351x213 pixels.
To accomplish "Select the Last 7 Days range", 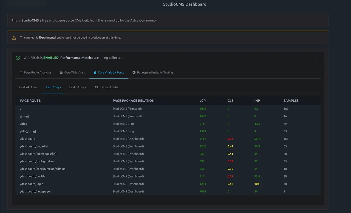I will pos(53,87).
